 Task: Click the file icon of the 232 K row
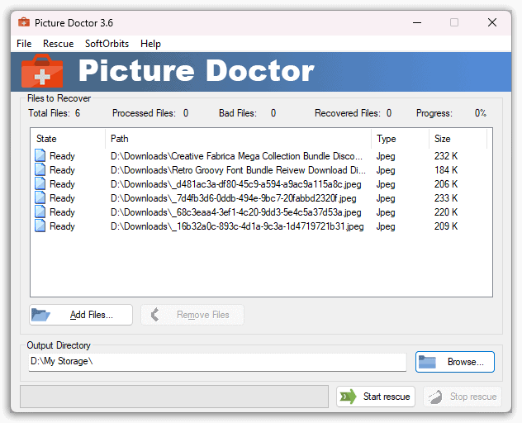coord(40,155)
